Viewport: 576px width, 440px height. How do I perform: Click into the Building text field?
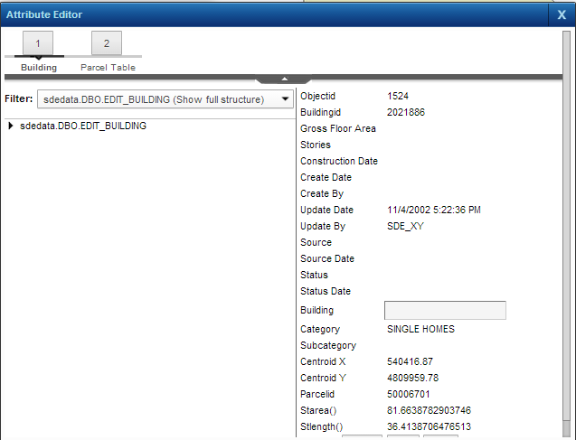(445, 311)
